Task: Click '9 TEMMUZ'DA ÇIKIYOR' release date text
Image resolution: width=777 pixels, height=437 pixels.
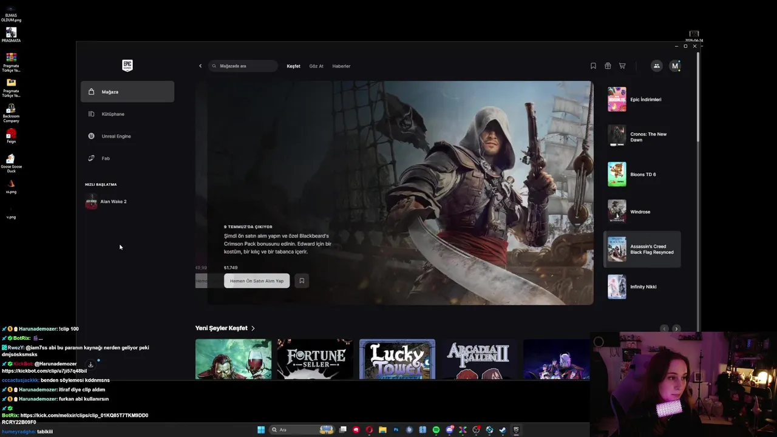Action: [248, 227]
